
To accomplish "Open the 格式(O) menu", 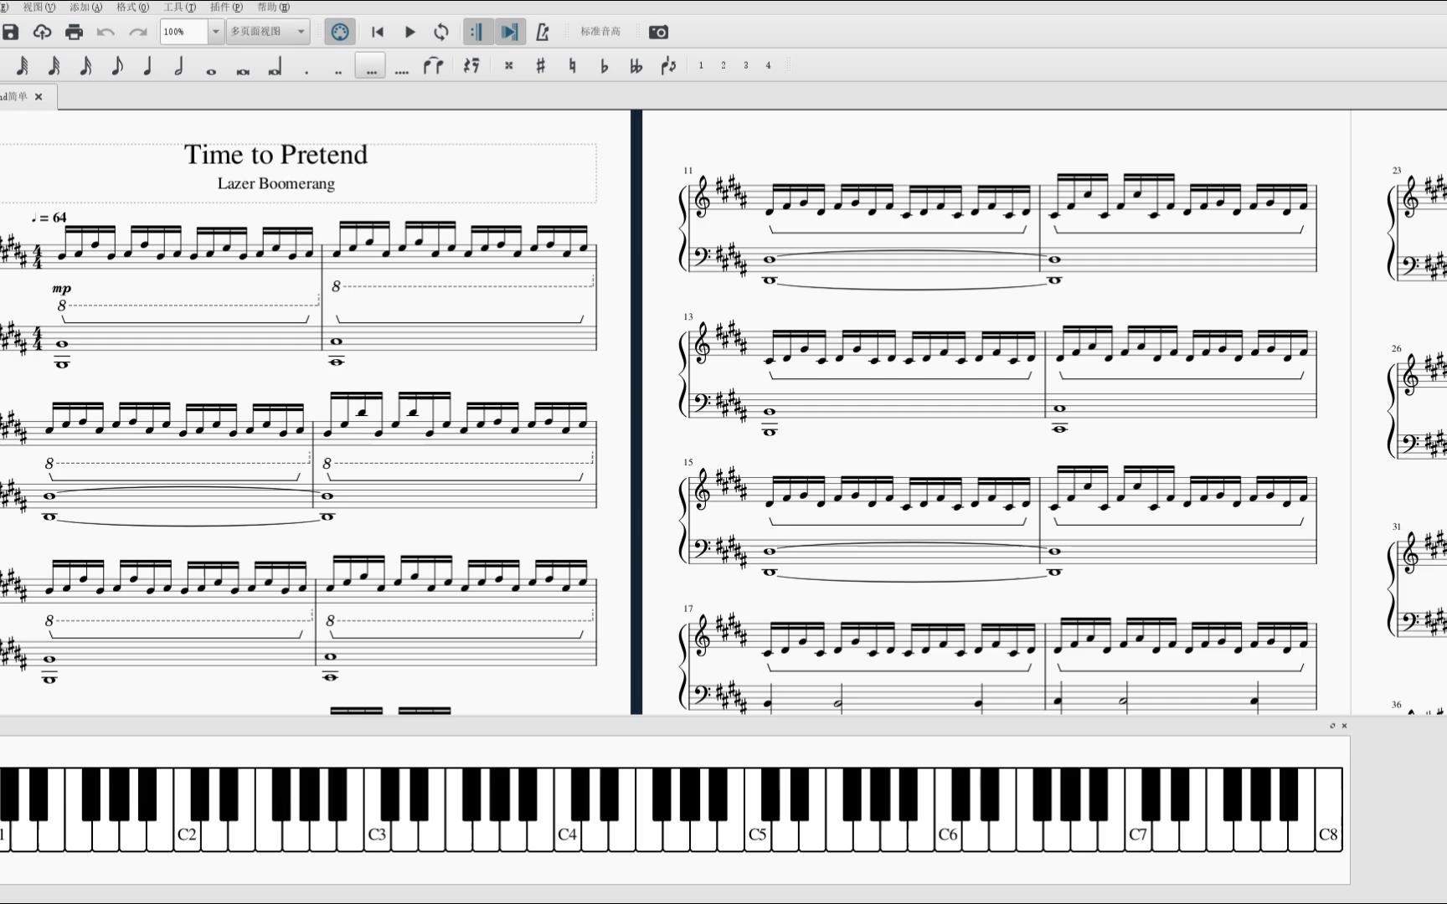I will click(133, 7).
